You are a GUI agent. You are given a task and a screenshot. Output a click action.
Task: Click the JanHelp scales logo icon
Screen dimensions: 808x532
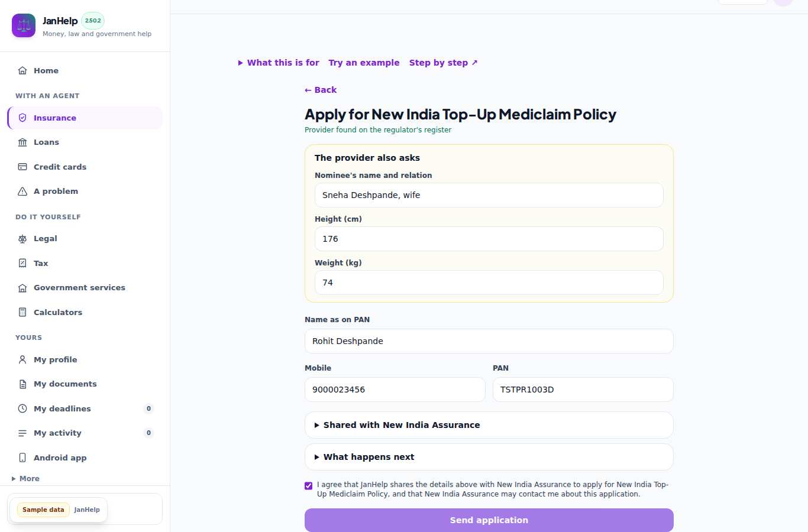(24, 25)
